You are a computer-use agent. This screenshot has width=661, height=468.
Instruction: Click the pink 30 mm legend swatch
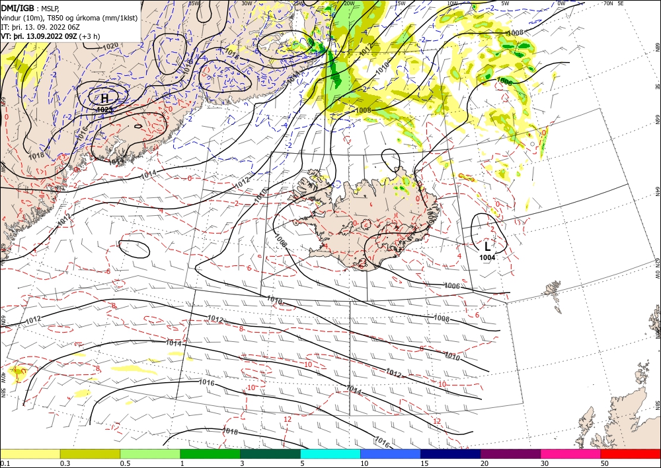click(571, 453)
